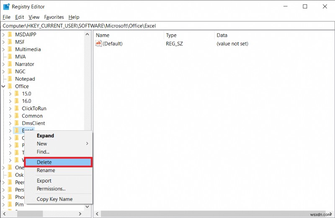
Task: Expand the Multimedia key
Action: [3, 49]
